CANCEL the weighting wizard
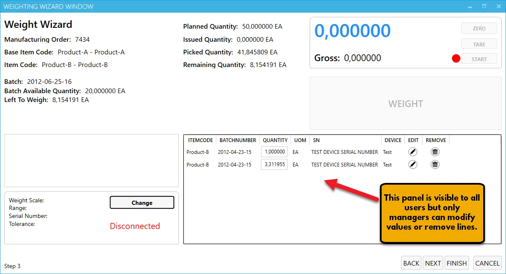This screenshot has width=506, height=274. (x=487, y=263)
